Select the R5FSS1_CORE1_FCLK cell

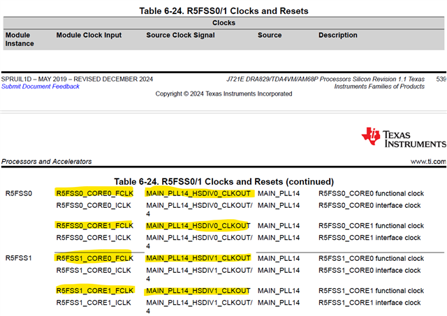tap(95, 291)
